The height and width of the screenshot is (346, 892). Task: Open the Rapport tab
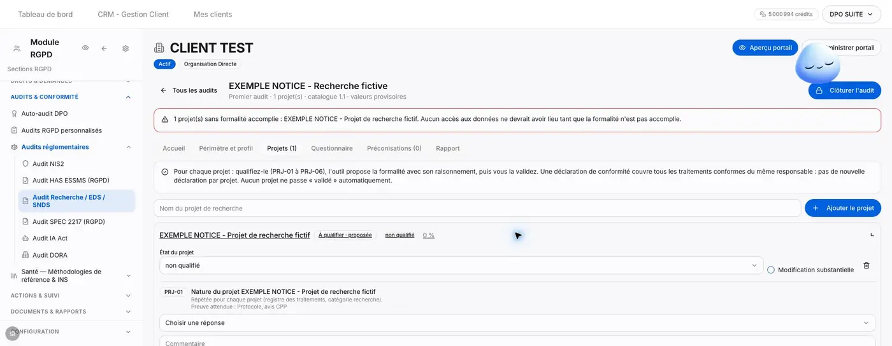[448, 148]
